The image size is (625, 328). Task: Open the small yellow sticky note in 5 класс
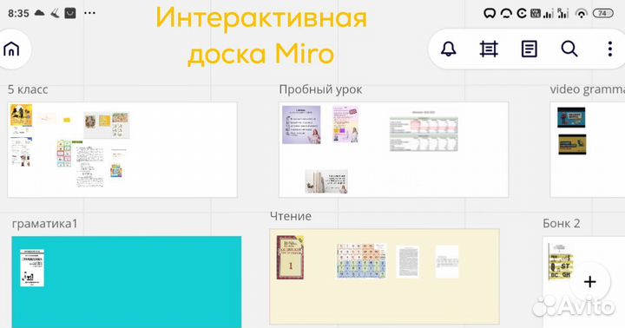(67, 120)
